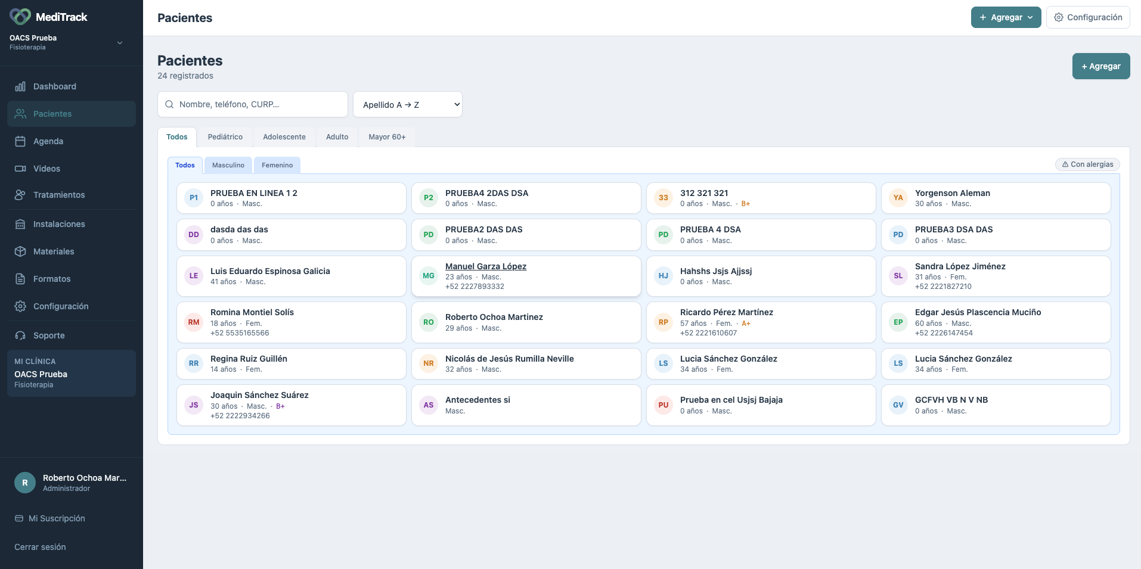Click the Formatos document icon
Image resolution: width=1141 pixels, height=569 pixels.
tap(20, 279)
